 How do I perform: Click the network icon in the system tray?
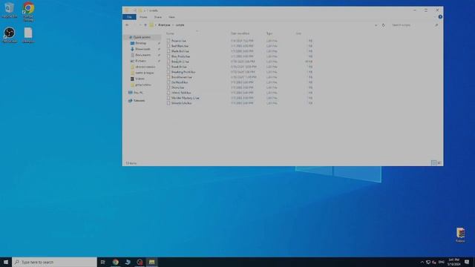[x=428, y=262]
